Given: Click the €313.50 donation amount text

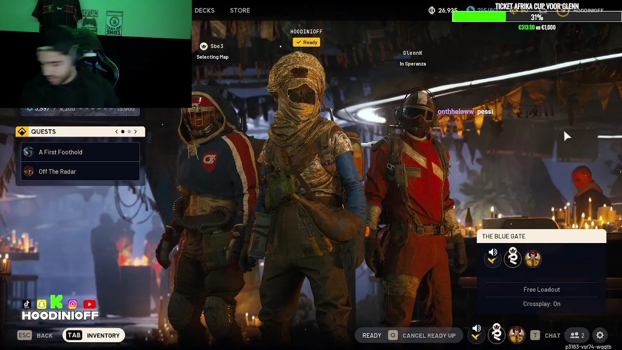Looking at the screenshot, I should (526, 28).
